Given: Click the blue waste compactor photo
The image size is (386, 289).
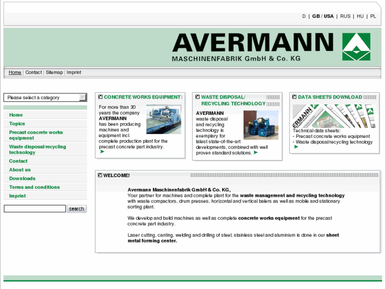Looking at the screenshot, I should (x=261, y=125).
